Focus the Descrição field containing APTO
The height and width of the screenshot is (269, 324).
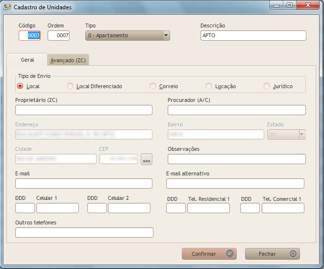pos(253,35)
